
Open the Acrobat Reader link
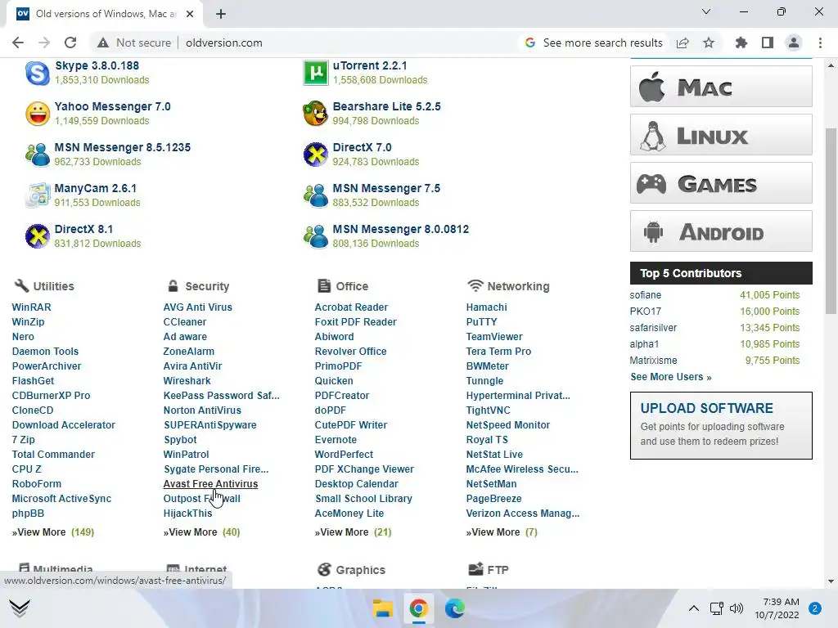[x=351, y=307]
